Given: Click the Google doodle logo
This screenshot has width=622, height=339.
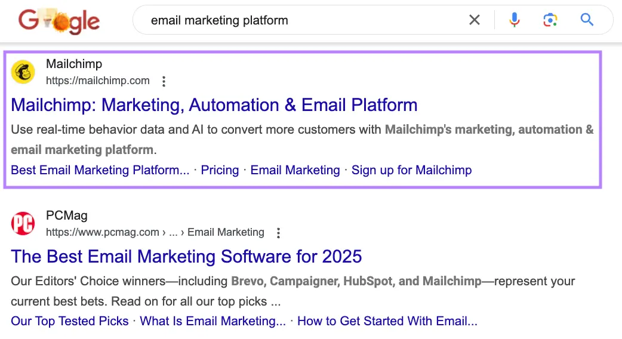Looking at the screenshot, I should [58, 21].
